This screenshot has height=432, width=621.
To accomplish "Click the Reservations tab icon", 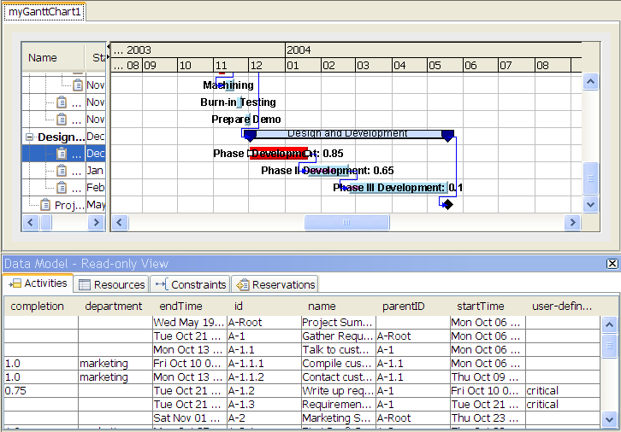I will (x=242, y=284).
